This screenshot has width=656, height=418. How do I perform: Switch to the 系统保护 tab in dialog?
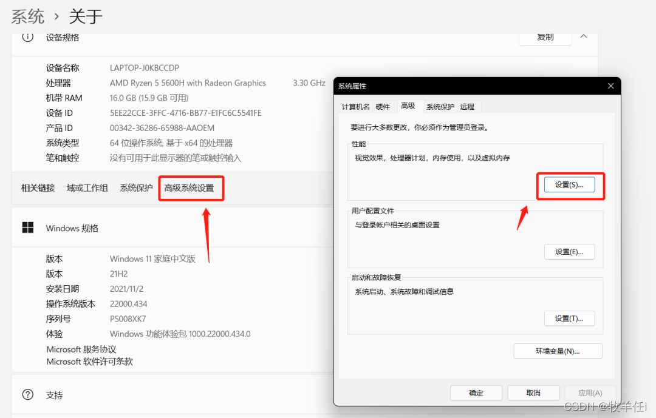(440, 107)
